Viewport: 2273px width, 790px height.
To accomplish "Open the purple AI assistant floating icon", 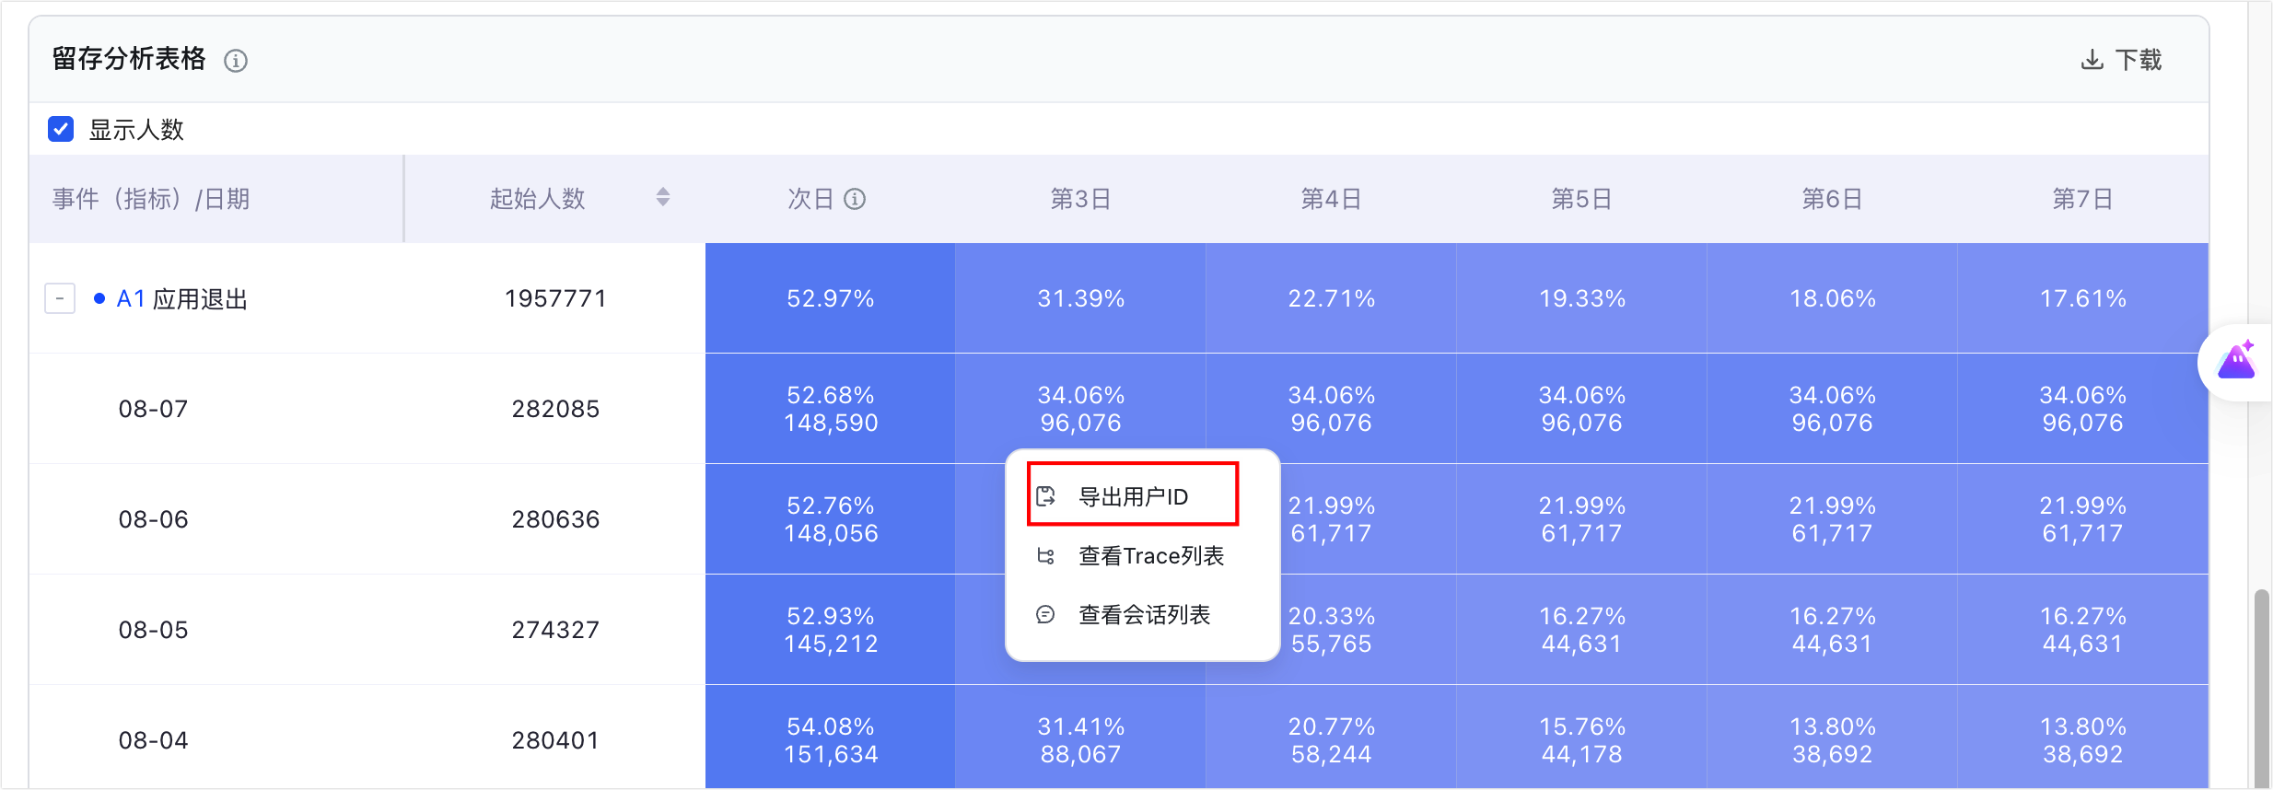I will [x=2237, y=362].
